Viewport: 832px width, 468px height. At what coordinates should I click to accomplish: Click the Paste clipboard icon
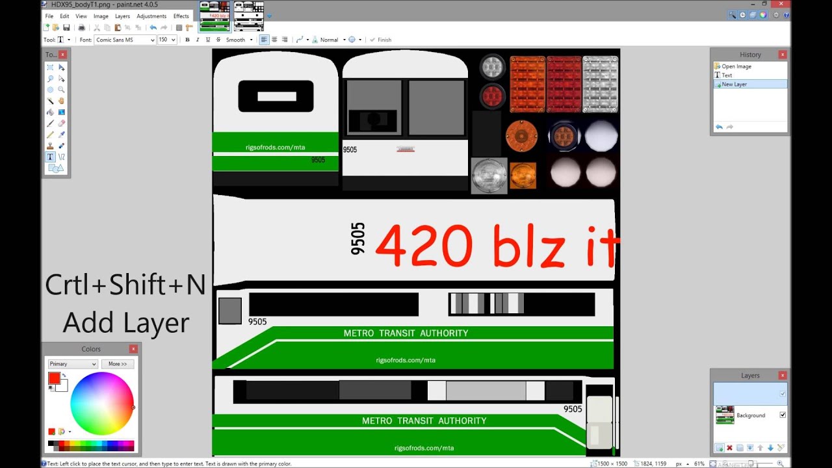coord(118,27)
